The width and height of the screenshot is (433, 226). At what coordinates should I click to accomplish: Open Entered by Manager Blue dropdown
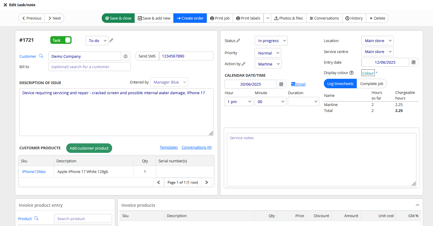[169, 82]
